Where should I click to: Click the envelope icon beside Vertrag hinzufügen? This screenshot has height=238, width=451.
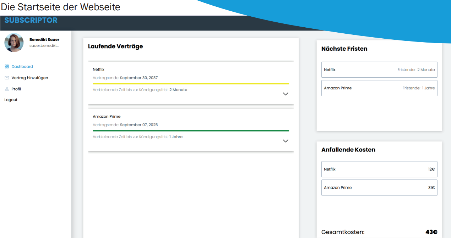coord(7,78)
